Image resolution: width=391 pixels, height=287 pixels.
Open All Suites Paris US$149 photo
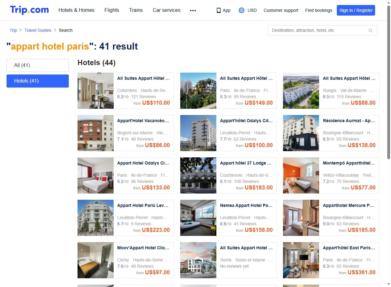(x=198, y=91)
